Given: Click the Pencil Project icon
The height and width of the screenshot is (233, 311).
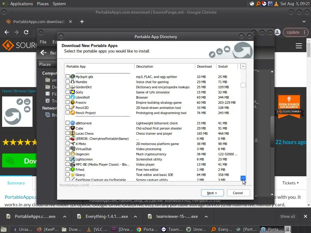Looking at the screenshot, I should tap(73, 113).
